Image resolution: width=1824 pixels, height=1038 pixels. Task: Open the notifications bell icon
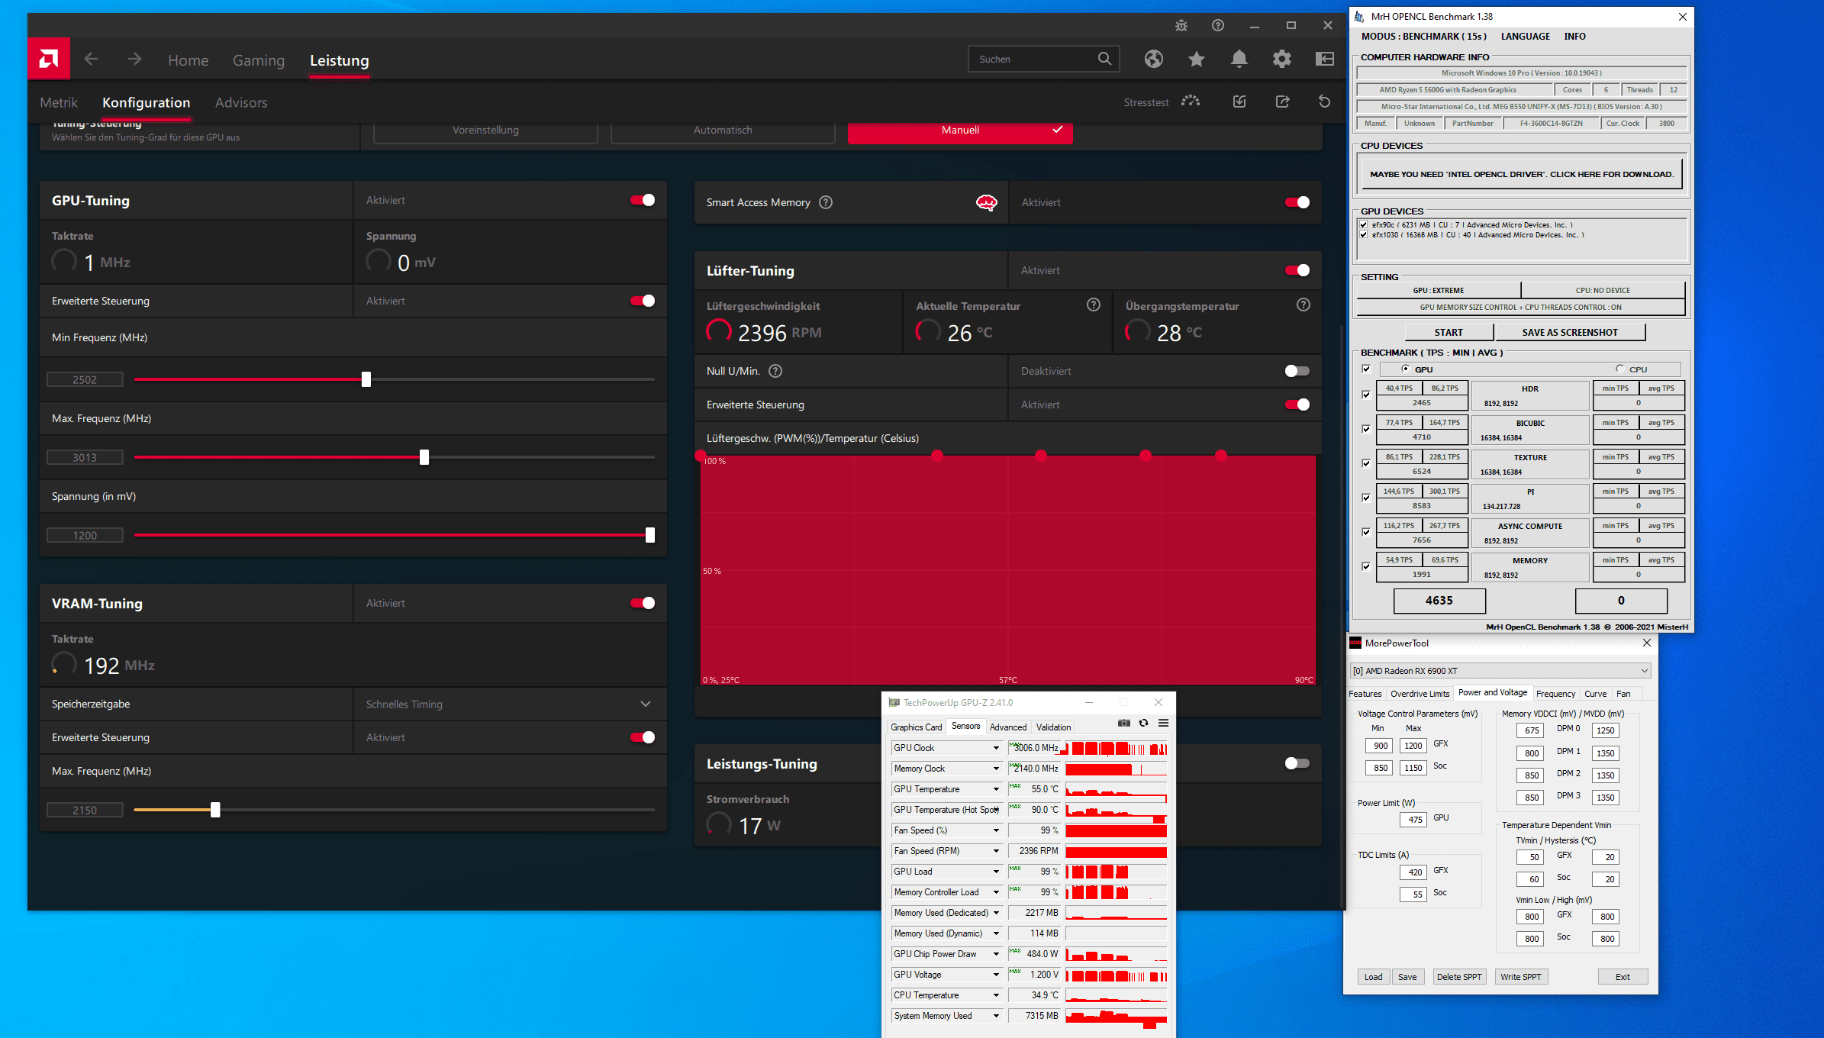coord(1239,59)
